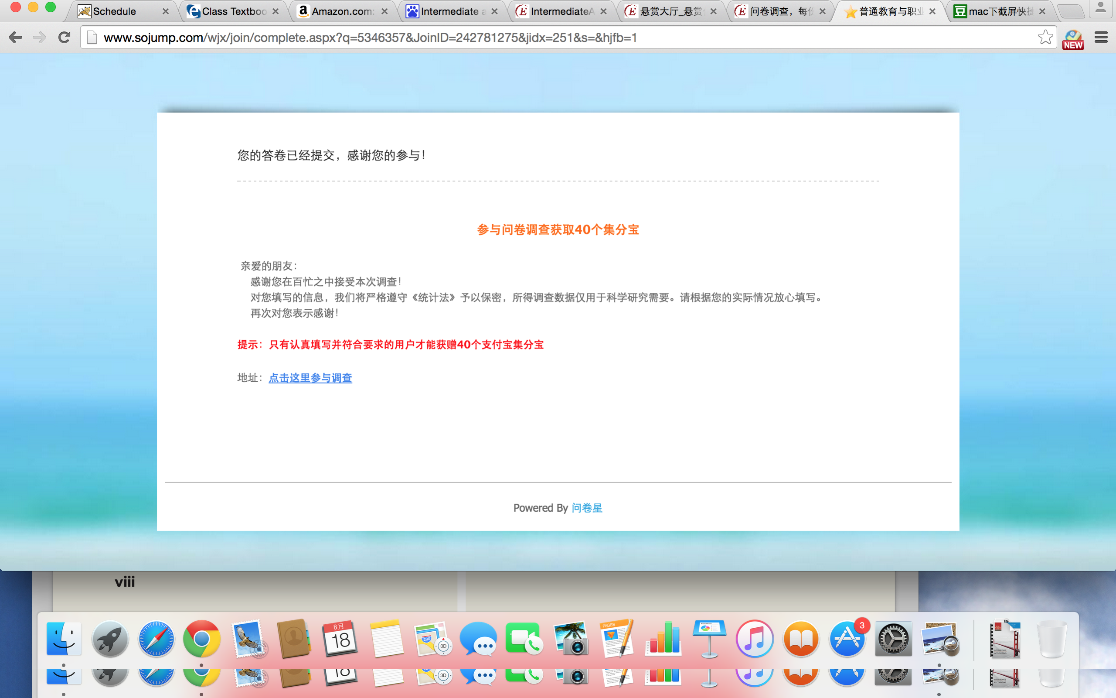The width and height of the screenshot is (1116, 698).
Task: Open Finder from the Dock
Action: (x=64, y=639)
